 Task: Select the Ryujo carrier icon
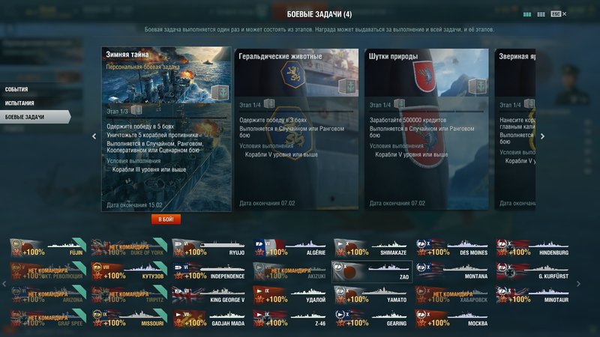click(x=208, y=248)
